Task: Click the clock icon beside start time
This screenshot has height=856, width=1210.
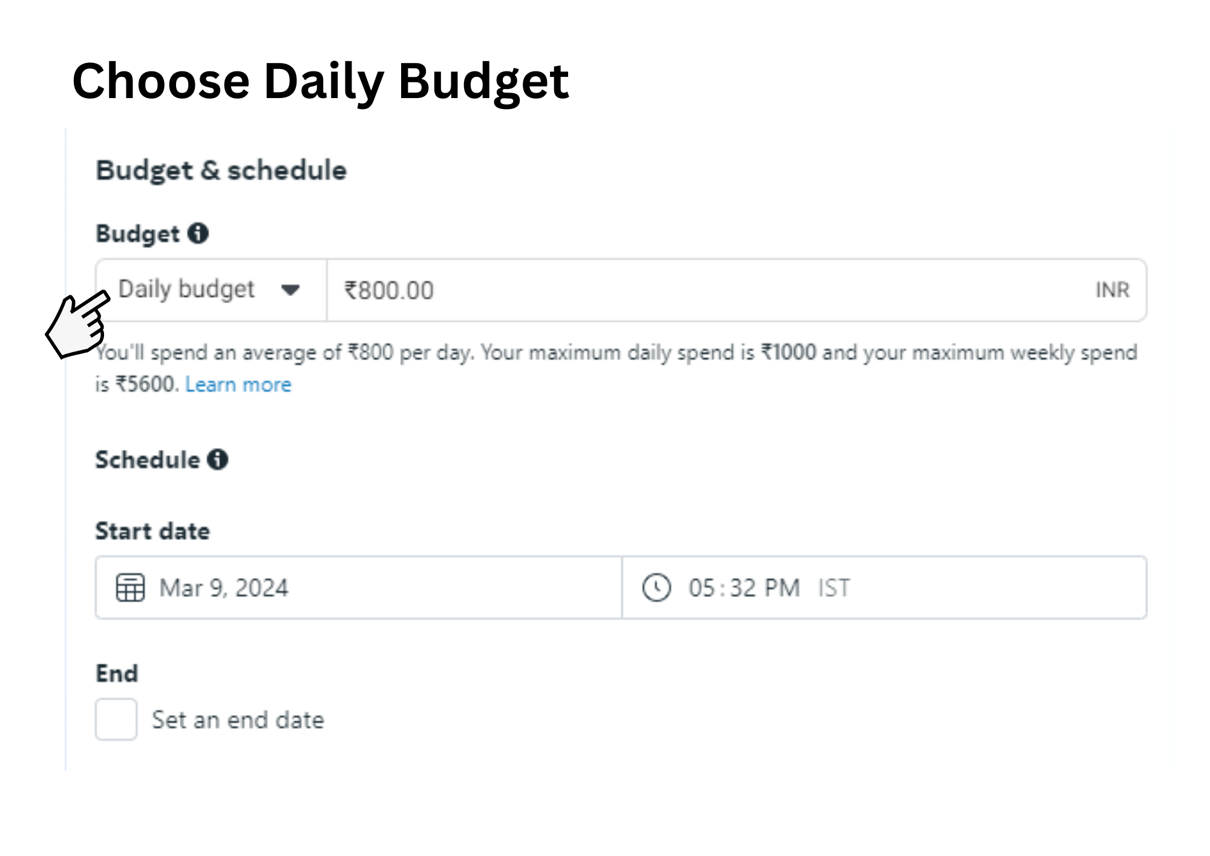Action: 656,588
